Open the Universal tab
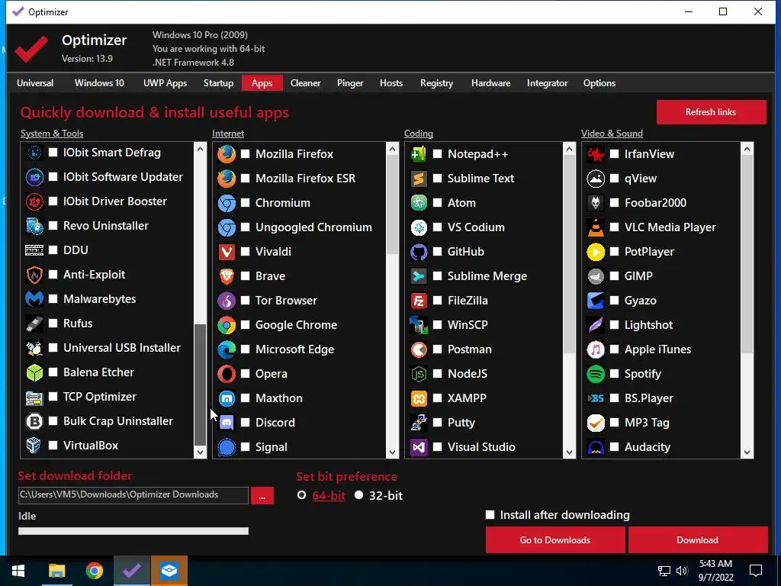Viewport: 781px width, 586px height. pos(35,83)
